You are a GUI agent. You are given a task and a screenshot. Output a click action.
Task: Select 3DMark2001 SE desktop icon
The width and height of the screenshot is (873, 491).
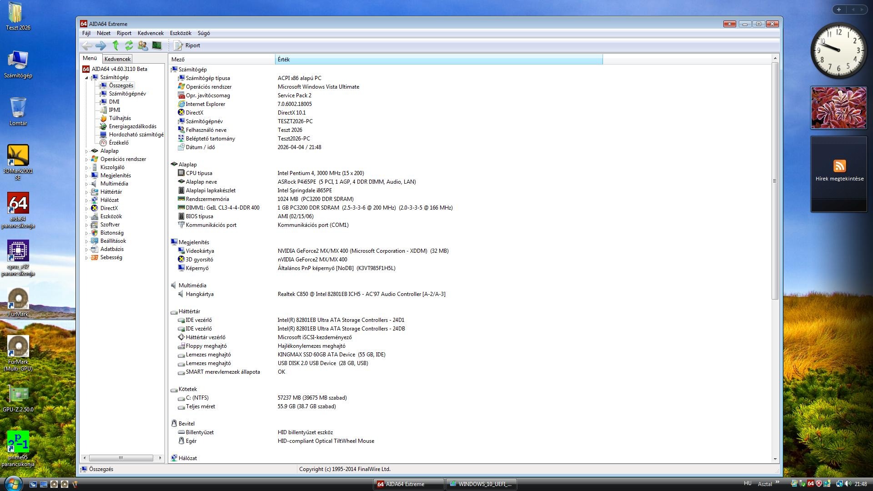pyautogui.click(x=18, y=156)
